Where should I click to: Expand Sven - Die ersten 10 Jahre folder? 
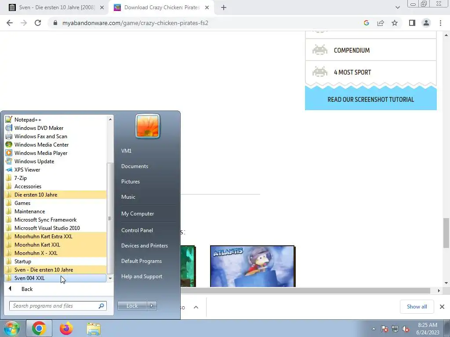(x=55, y=269)
